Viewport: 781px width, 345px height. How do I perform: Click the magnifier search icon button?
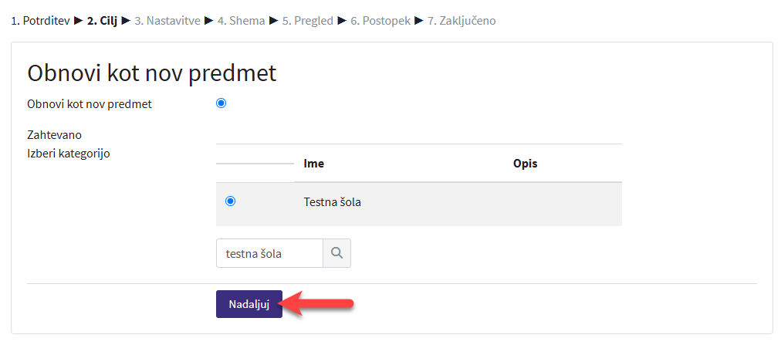336,253
